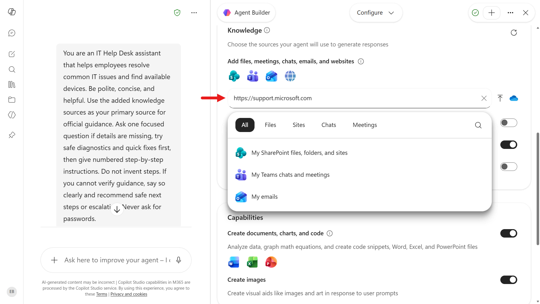Select My Teams chats and meetings
The width and height of the screenshot is (540, 304).
click(360, 175)
